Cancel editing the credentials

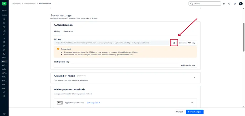pyautogui.click(x=179, y=112)
